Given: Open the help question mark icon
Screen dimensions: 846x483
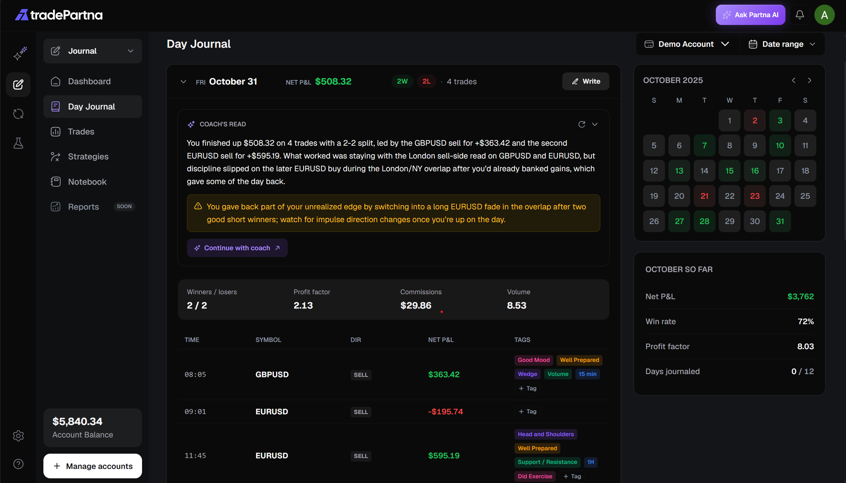Looking at the screenshot, I should coord(18,464).
